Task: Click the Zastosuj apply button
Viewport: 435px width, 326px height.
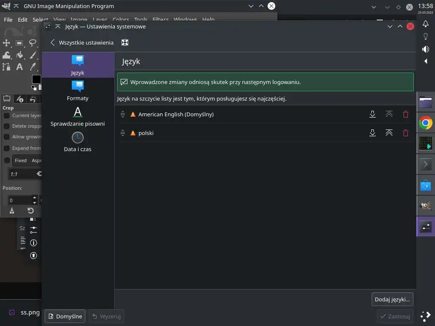Action: click(395, 316)
